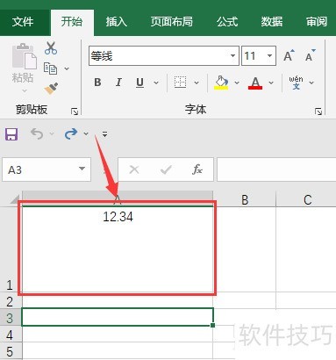Select row 2 header

pyautogui.click(x=11, y=301)
